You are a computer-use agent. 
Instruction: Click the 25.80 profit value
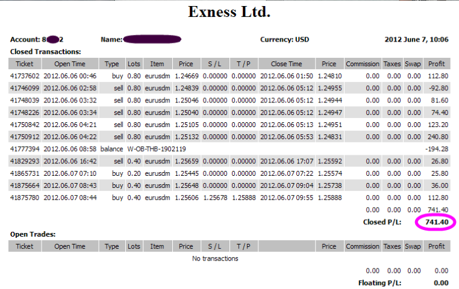click(x=439, y=173)
